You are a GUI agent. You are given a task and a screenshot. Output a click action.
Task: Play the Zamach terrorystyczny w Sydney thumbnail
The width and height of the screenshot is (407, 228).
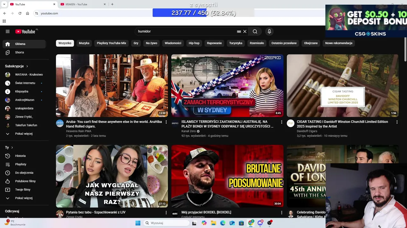click(x=227, y=85)
